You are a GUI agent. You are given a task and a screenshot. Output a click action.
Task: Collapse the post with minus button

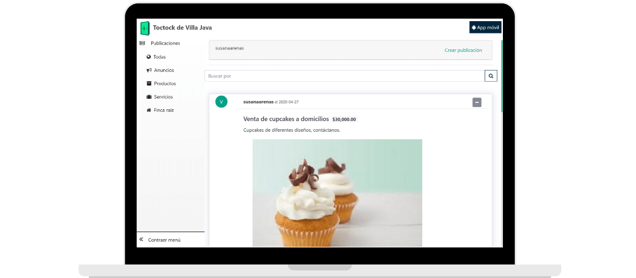coord(477,102)
